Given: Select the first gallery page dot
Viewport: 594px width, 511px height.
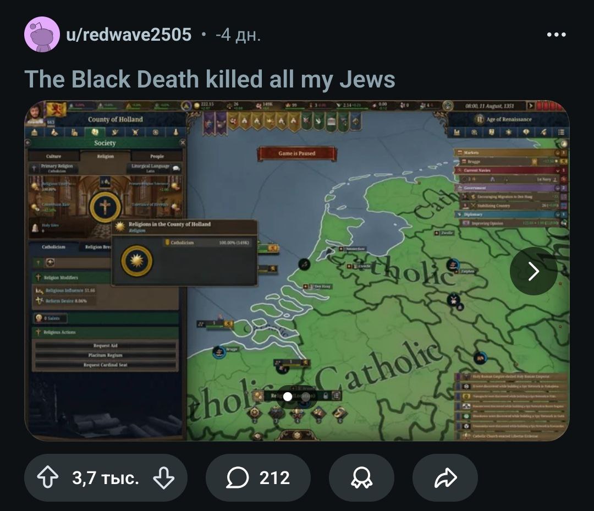Looking at the screenshot, I should [288, 397].
